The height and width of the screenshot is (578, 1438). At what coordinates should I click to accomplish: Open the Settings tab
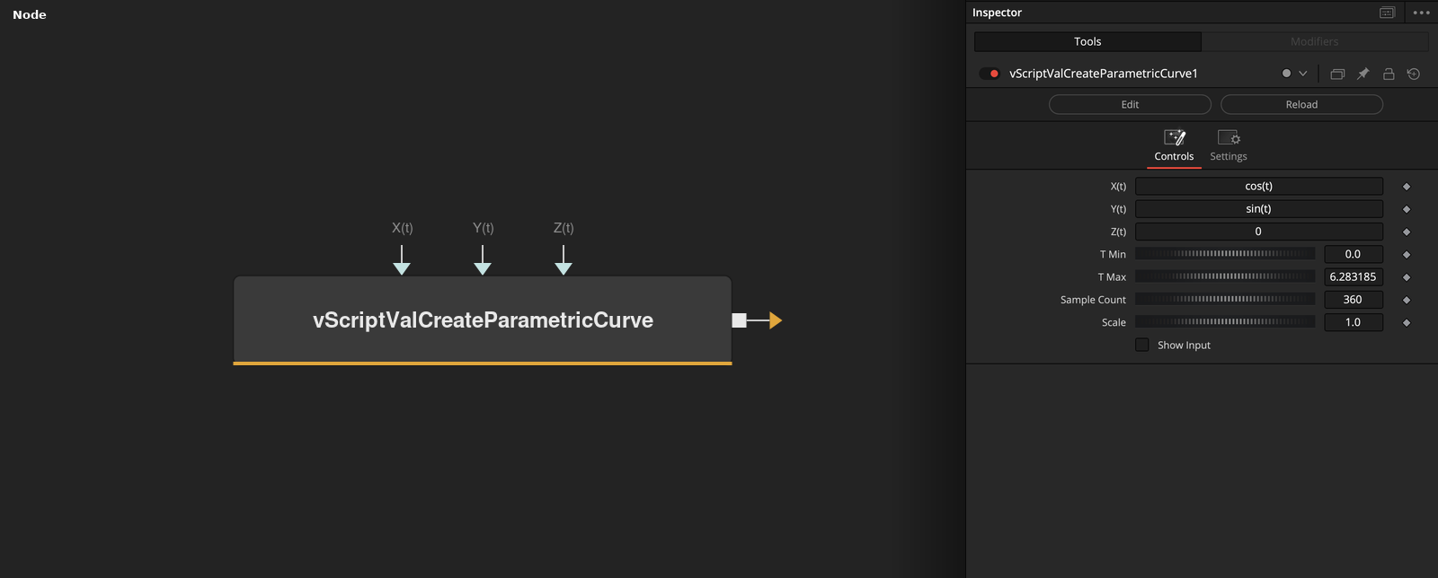click(1229, 146)
